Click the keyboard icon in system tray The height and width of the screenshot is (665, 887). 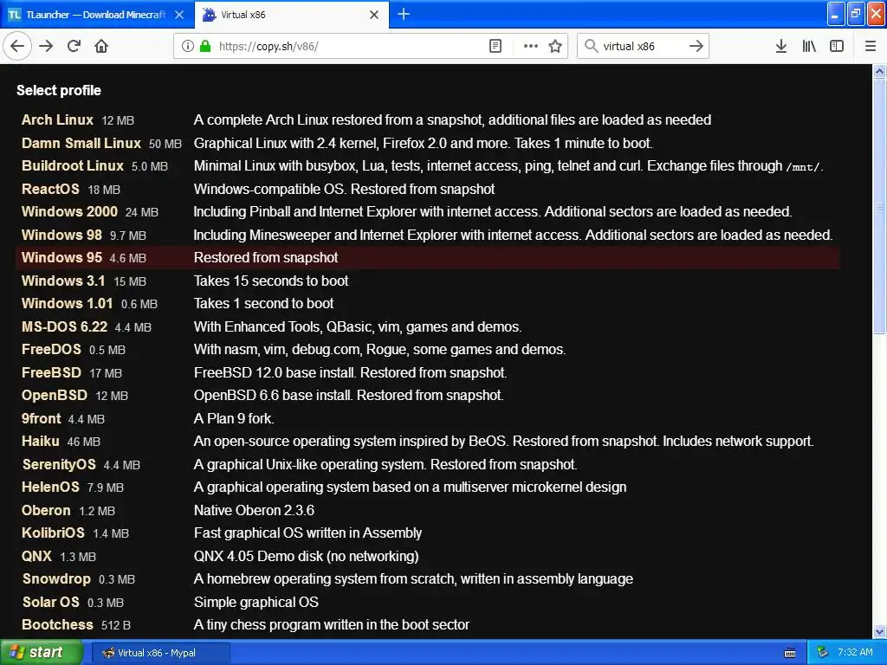click(x=790, y=653)
